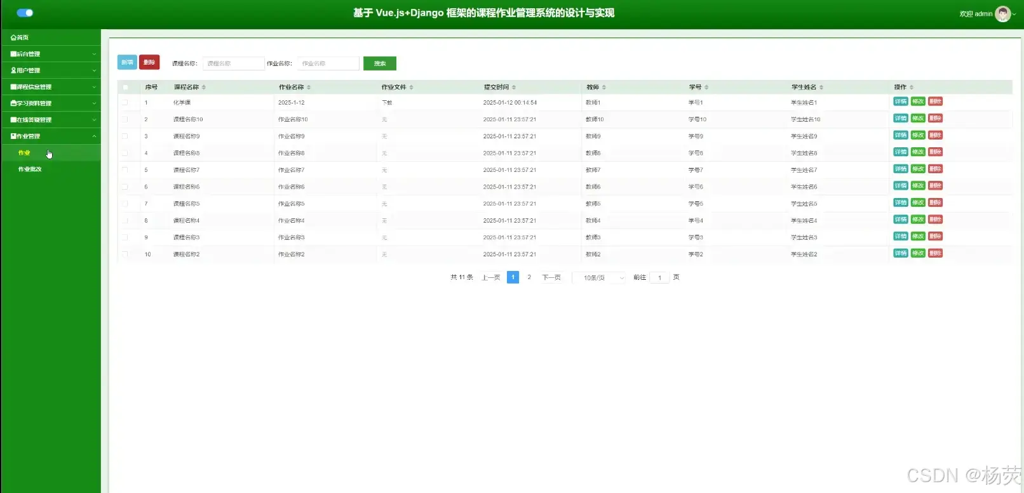Screen dimensions: 1024x493
Task: Click the 前往 page number input box
Action: tap(659, 278)
